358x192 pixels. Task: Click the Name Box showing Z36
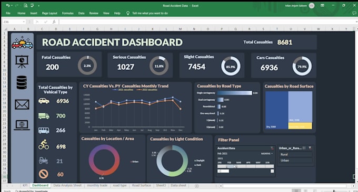click(13, 22)
